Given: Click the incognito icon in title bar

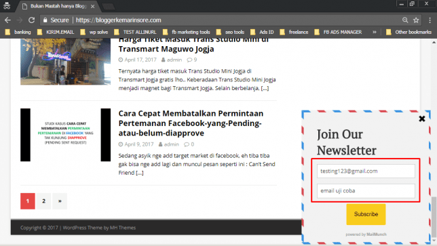Looking at the screenshot, I should pos(7,5).
